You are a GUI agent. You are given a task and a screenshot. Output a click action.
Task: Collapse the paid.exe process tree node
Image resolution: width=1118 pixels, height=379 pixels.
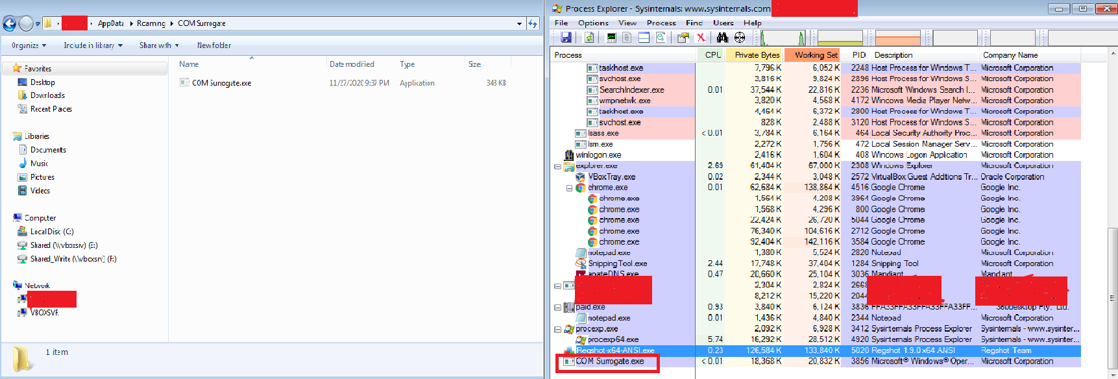pos(557,307)
